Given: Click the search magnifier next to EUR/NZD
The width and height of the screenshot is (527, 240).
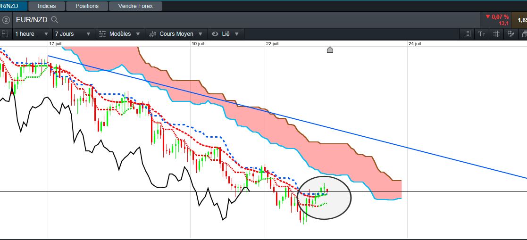Looking at the screenshot, I should click(54, 20).
